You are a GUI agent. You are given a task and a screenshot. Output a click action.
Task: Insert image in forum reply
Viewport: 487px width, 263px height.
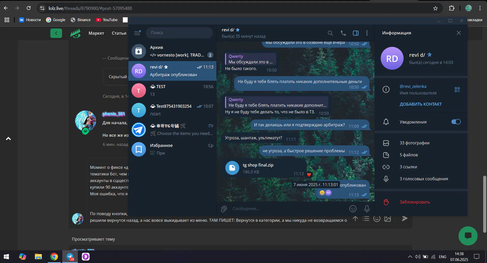click(388, 219)
